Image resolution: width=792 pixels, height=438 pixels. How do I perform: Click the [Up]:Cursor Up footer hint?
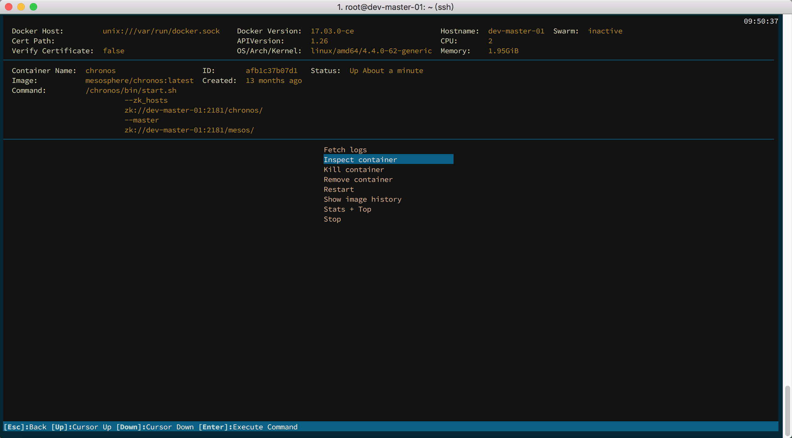(81, 427)
